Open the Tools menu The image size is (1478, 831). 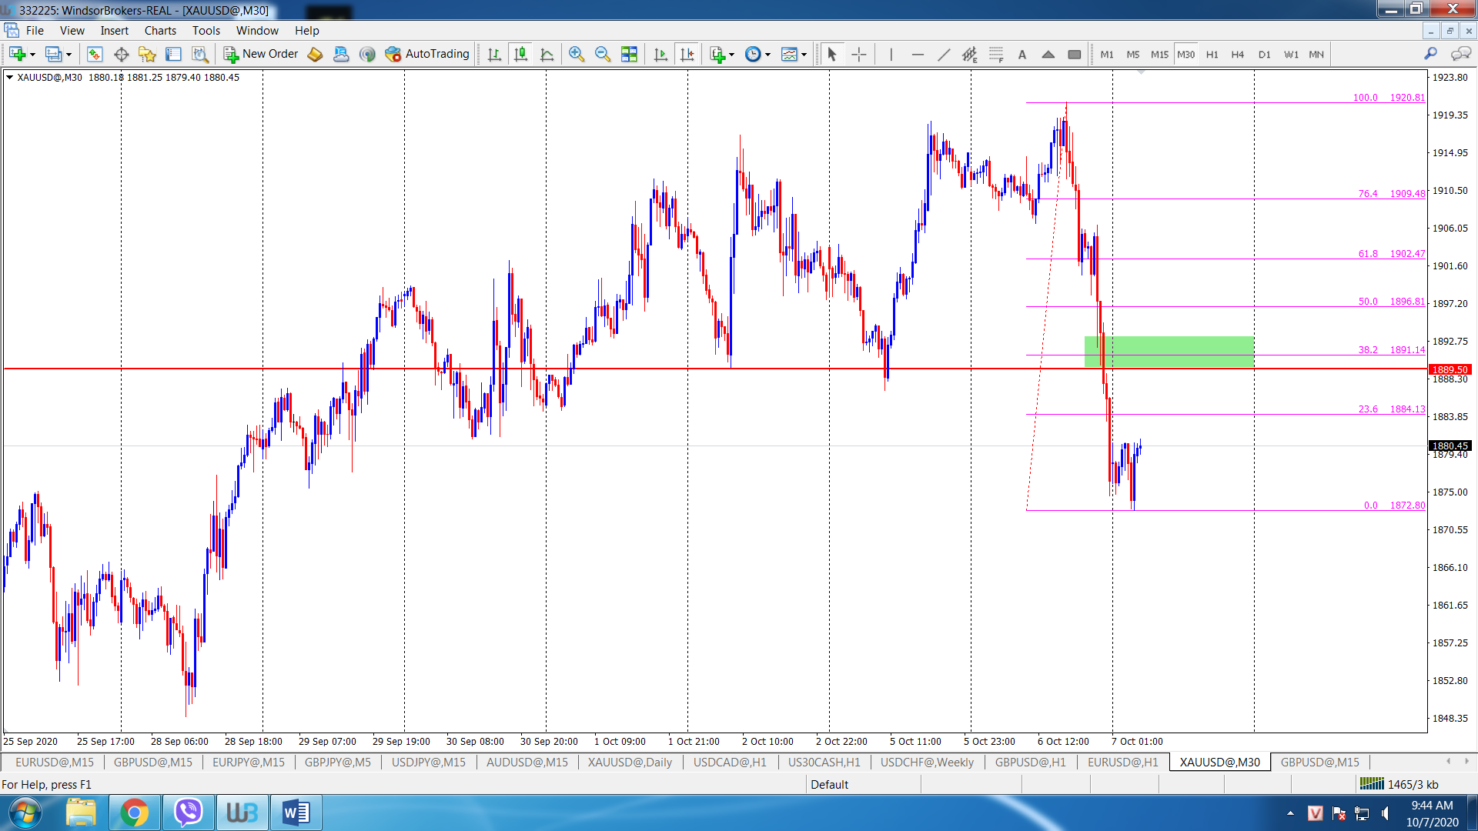tap(206, 31)
